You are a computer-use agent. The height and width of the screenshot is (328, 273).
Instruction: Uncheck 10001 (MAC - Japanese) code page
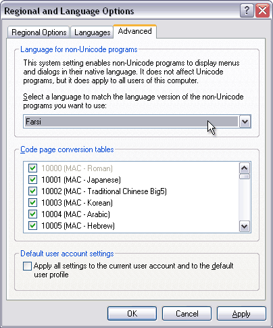[32, 180]
